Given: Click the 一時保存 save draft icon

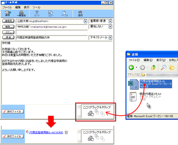Looking at the screenshot, I should 21,13.
